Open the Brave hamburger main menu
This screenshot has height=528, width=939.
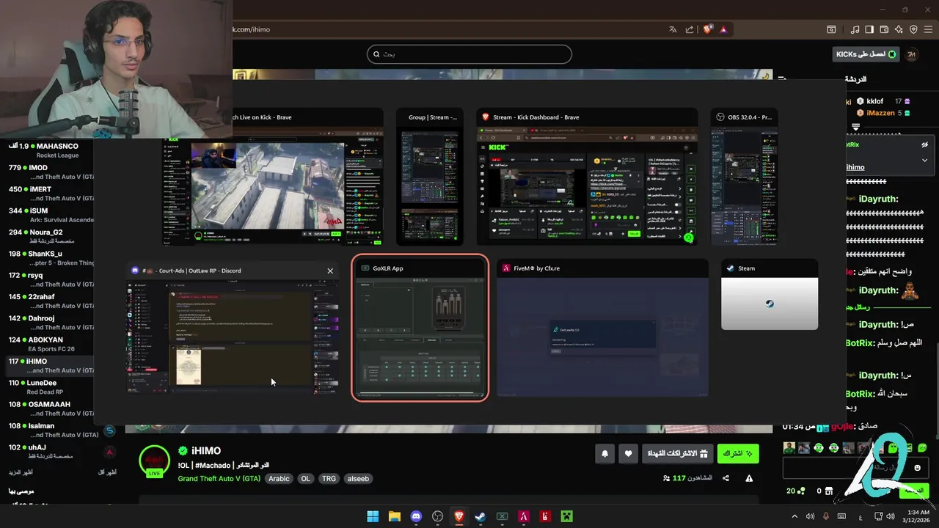tap(929, 29)
